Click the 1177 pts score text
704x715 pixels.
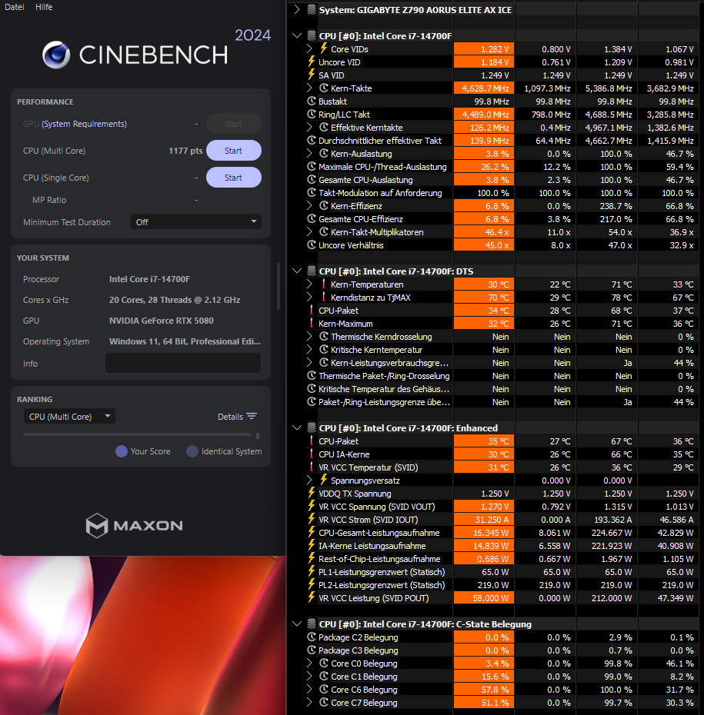185,151
